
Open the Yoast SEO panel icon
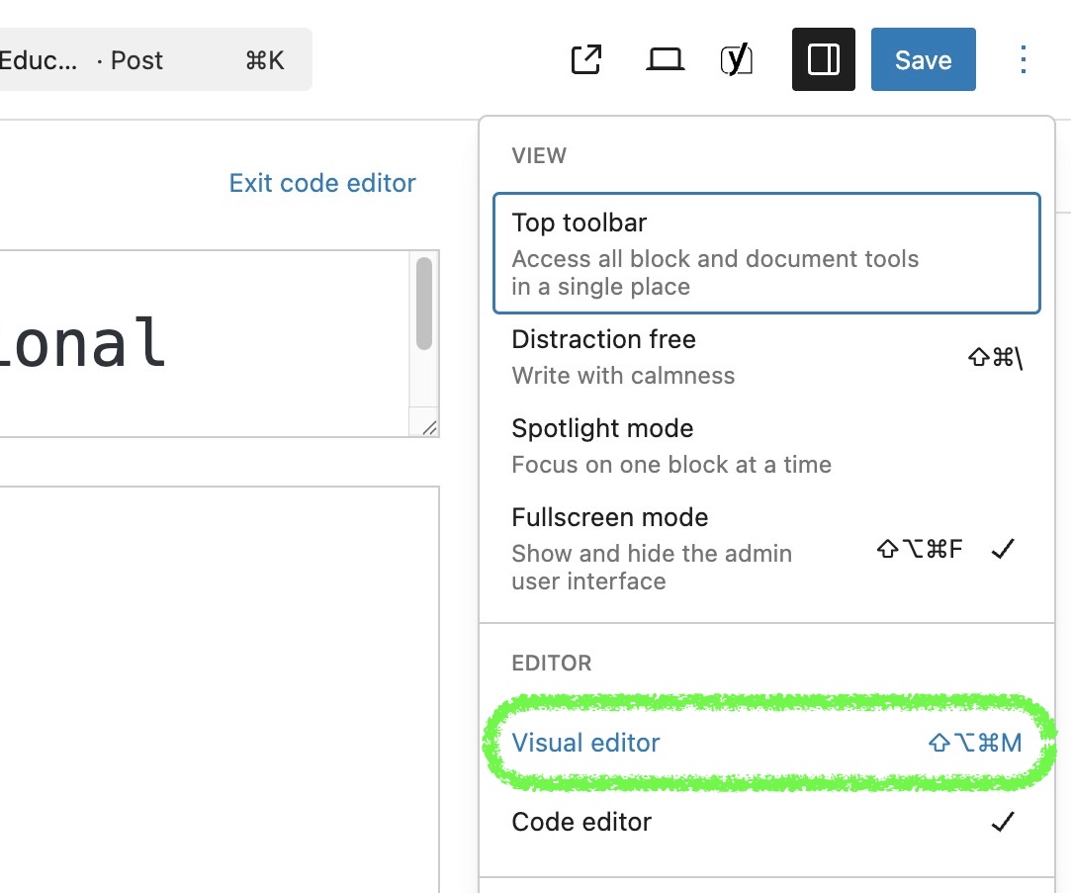point(737,59)
